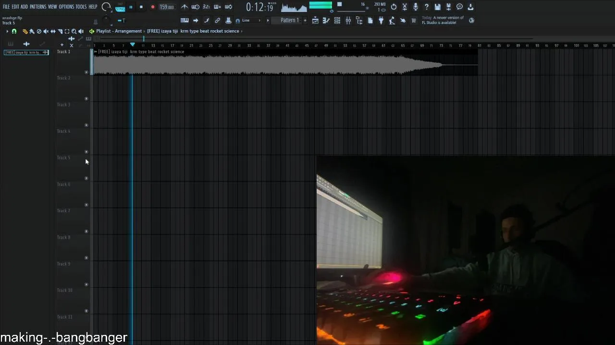The width and height of the screenshot is (615, 345).
Task: Click the master pitch knob
Action: coord(106,19)
